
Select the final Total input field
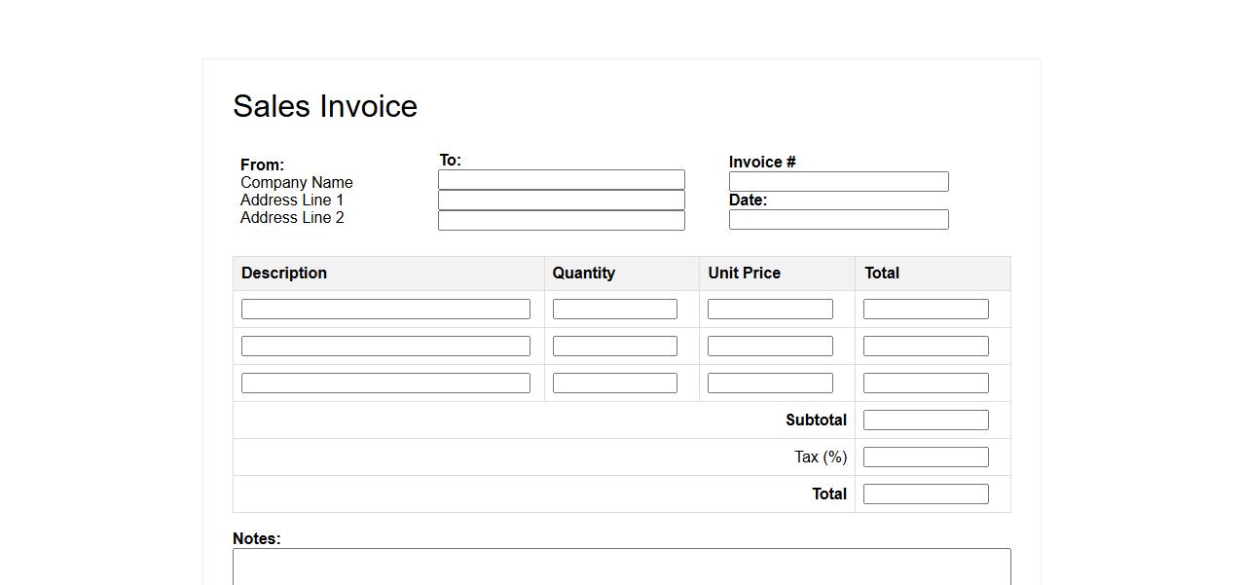926,494
